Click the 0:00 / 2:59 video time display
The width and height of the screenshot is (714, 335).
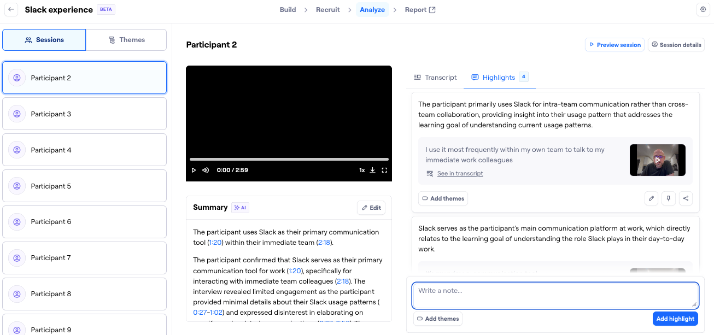coord(232,170)
